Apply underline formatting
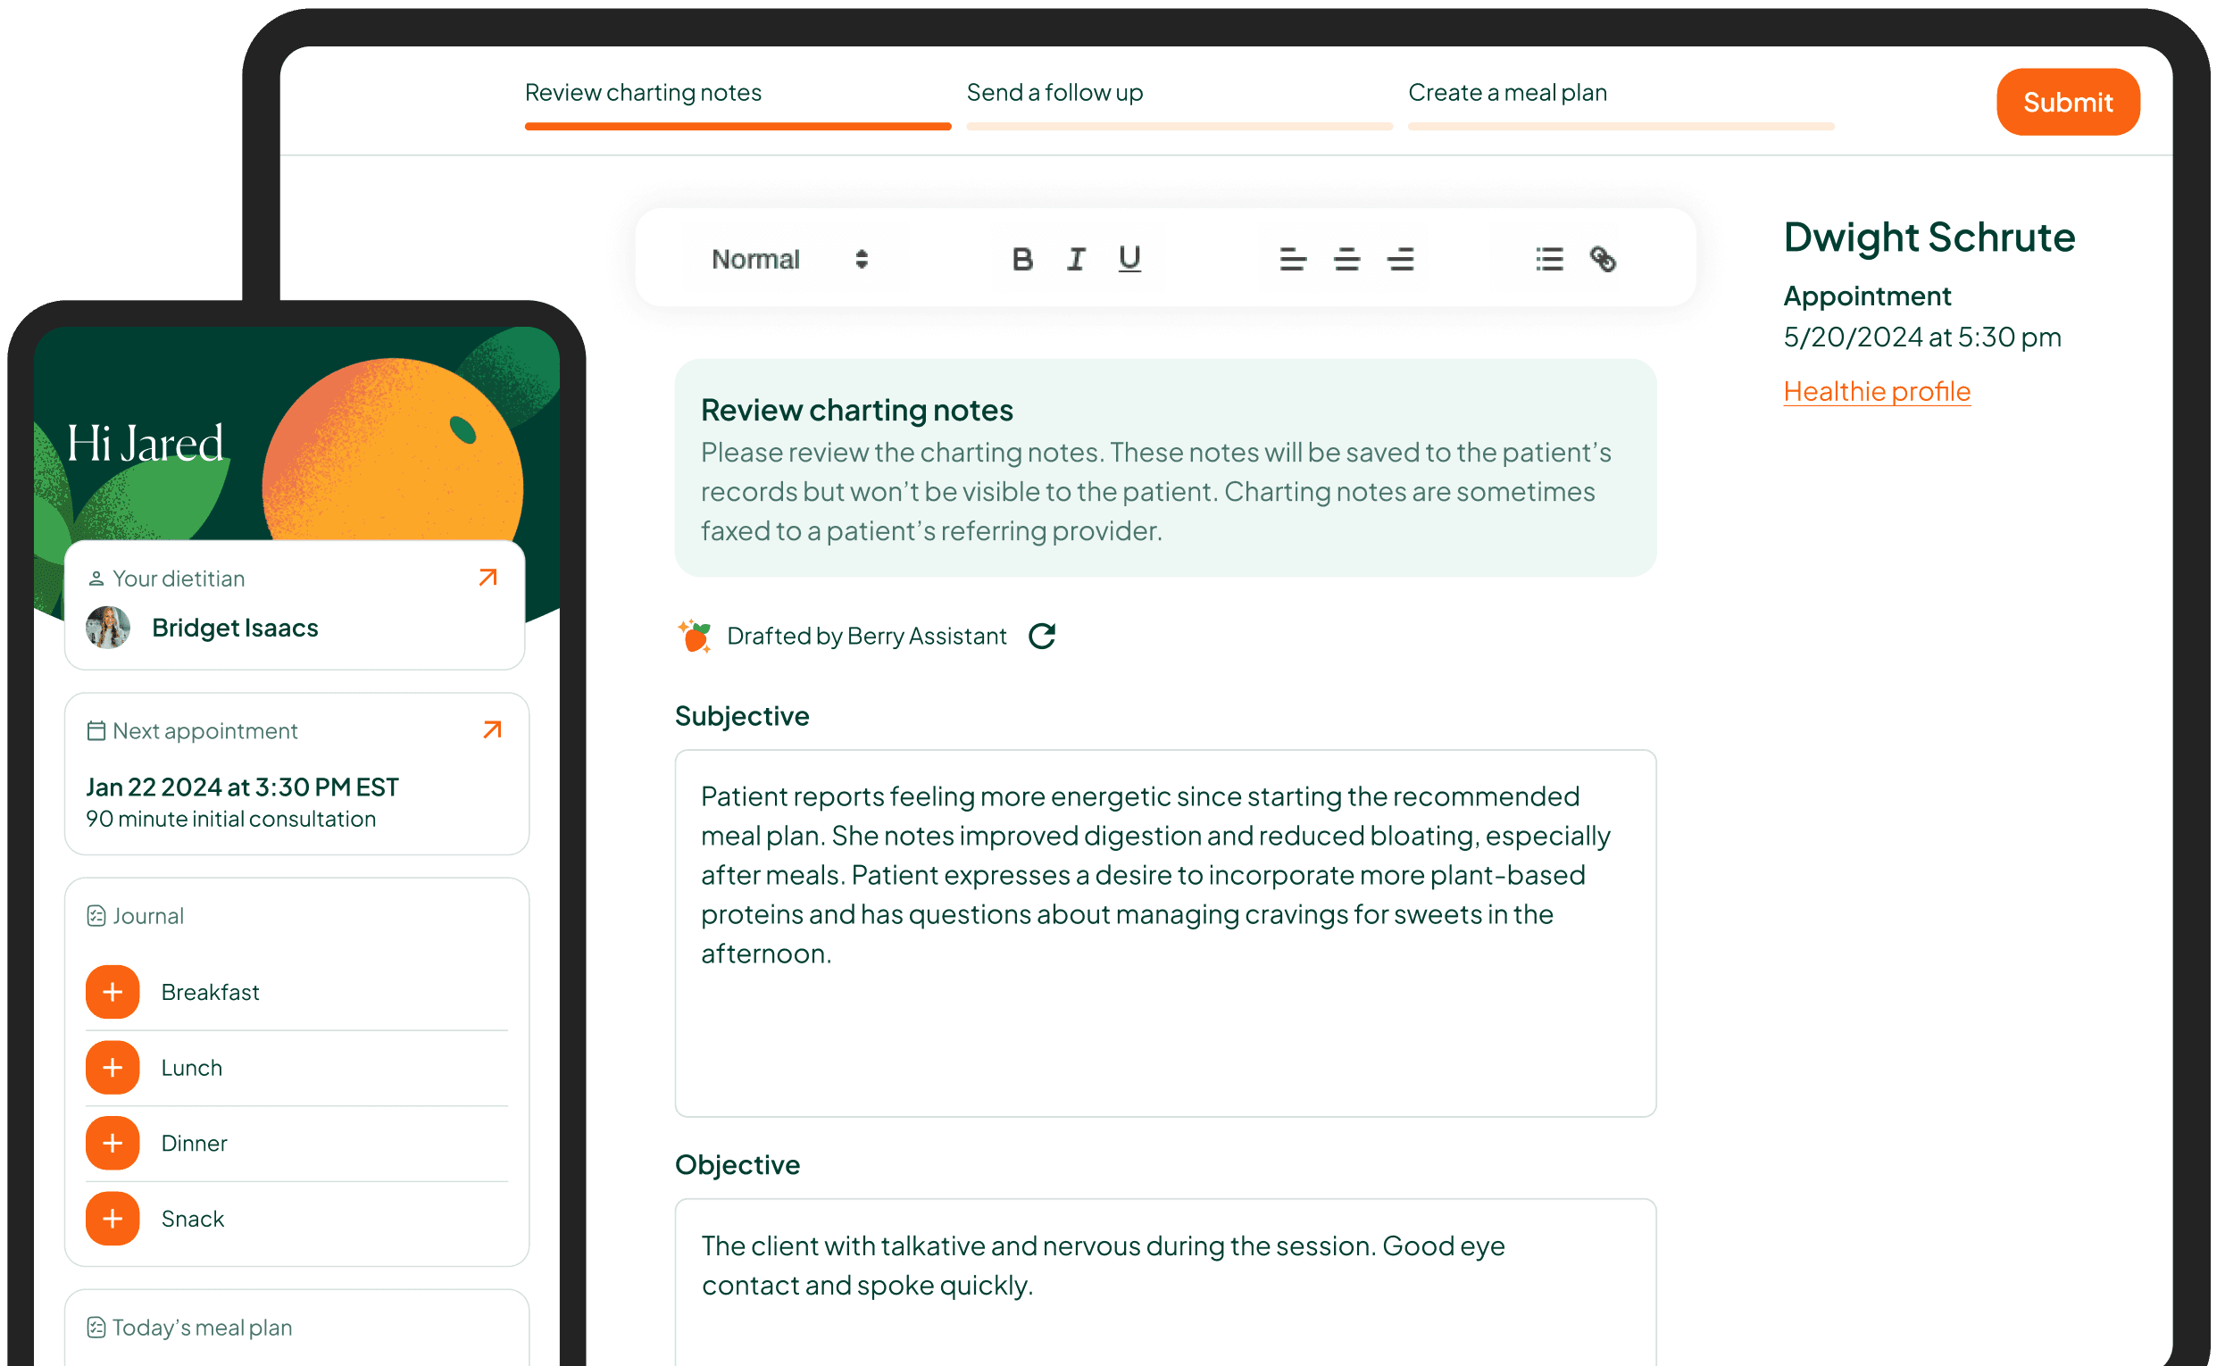The width and height of the screenshot is (2225, 1366). (x=1129, y=260)
